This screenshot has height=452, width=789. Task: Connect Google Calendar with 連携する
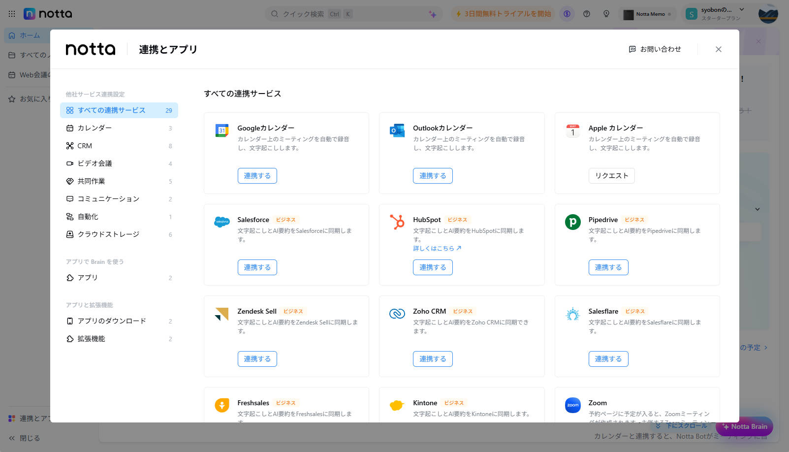click(x=257, y=176)
